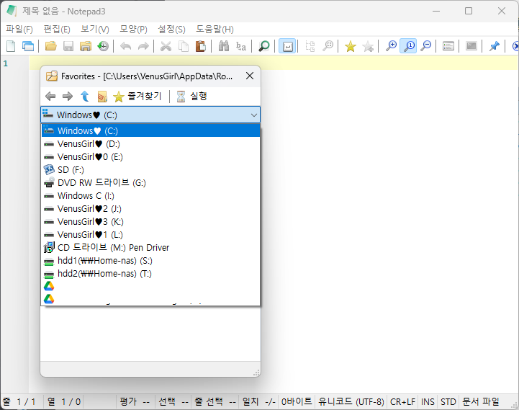The width and height of the screenshot is (519, 410).
Task: Click STD indicator in status bar
Action: [448, 402]
